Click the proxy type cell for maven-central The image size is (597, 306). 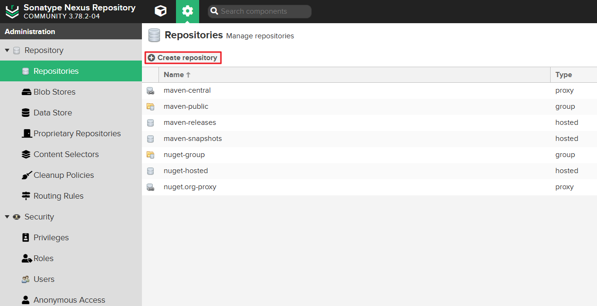tap(574, 90)
